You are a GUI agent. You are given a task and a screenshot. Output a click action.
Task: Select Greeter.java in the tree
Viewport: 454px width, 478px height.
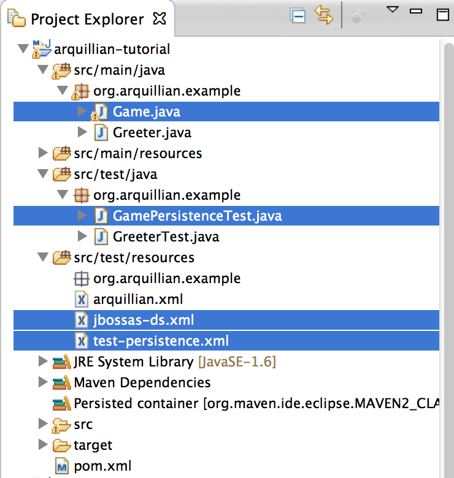tap(152, 133)
